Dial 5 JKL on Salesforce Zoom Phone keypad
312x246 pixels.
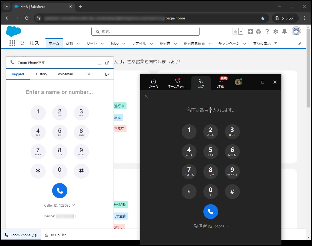point(60,132)
